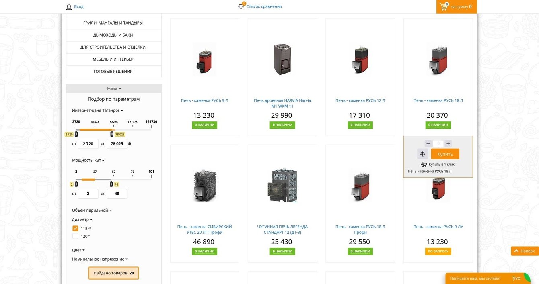
Task: Click the РУСЬ 9 Л stove thumbnail
Action: [205, 59]
